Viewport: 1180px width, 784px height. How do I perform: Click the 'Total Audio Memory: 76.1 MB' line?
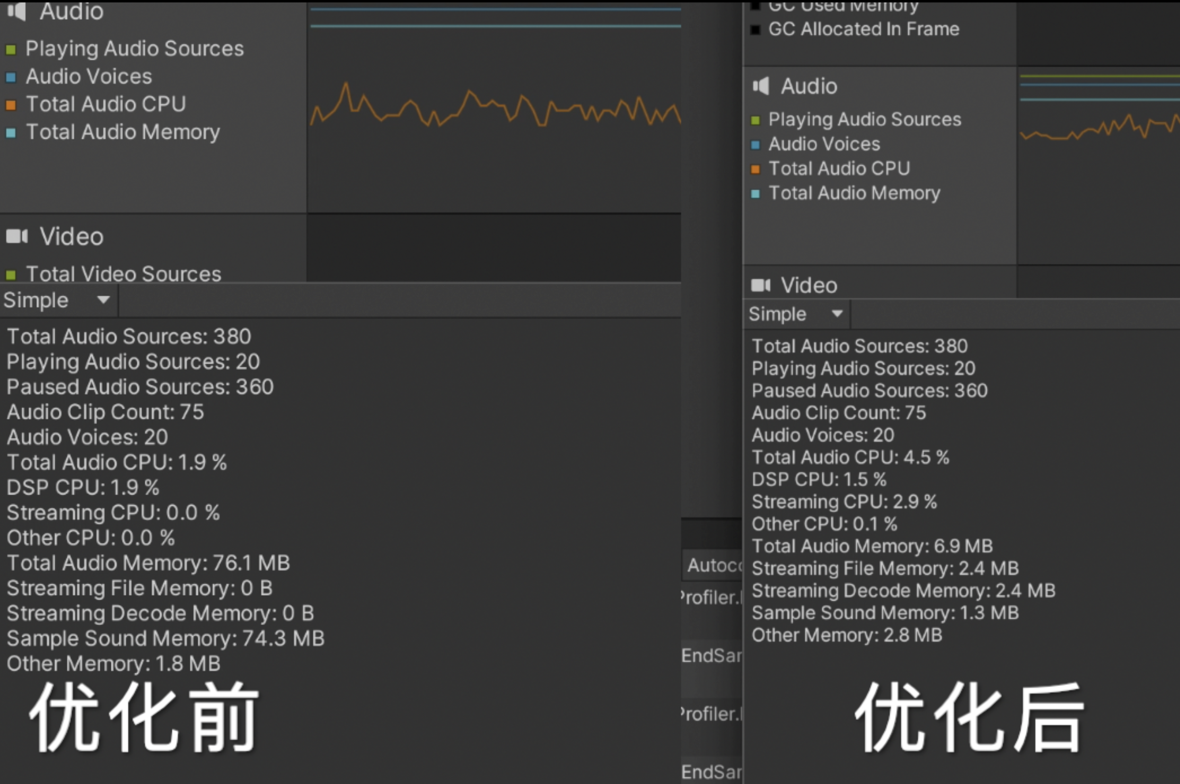[148, 563]
